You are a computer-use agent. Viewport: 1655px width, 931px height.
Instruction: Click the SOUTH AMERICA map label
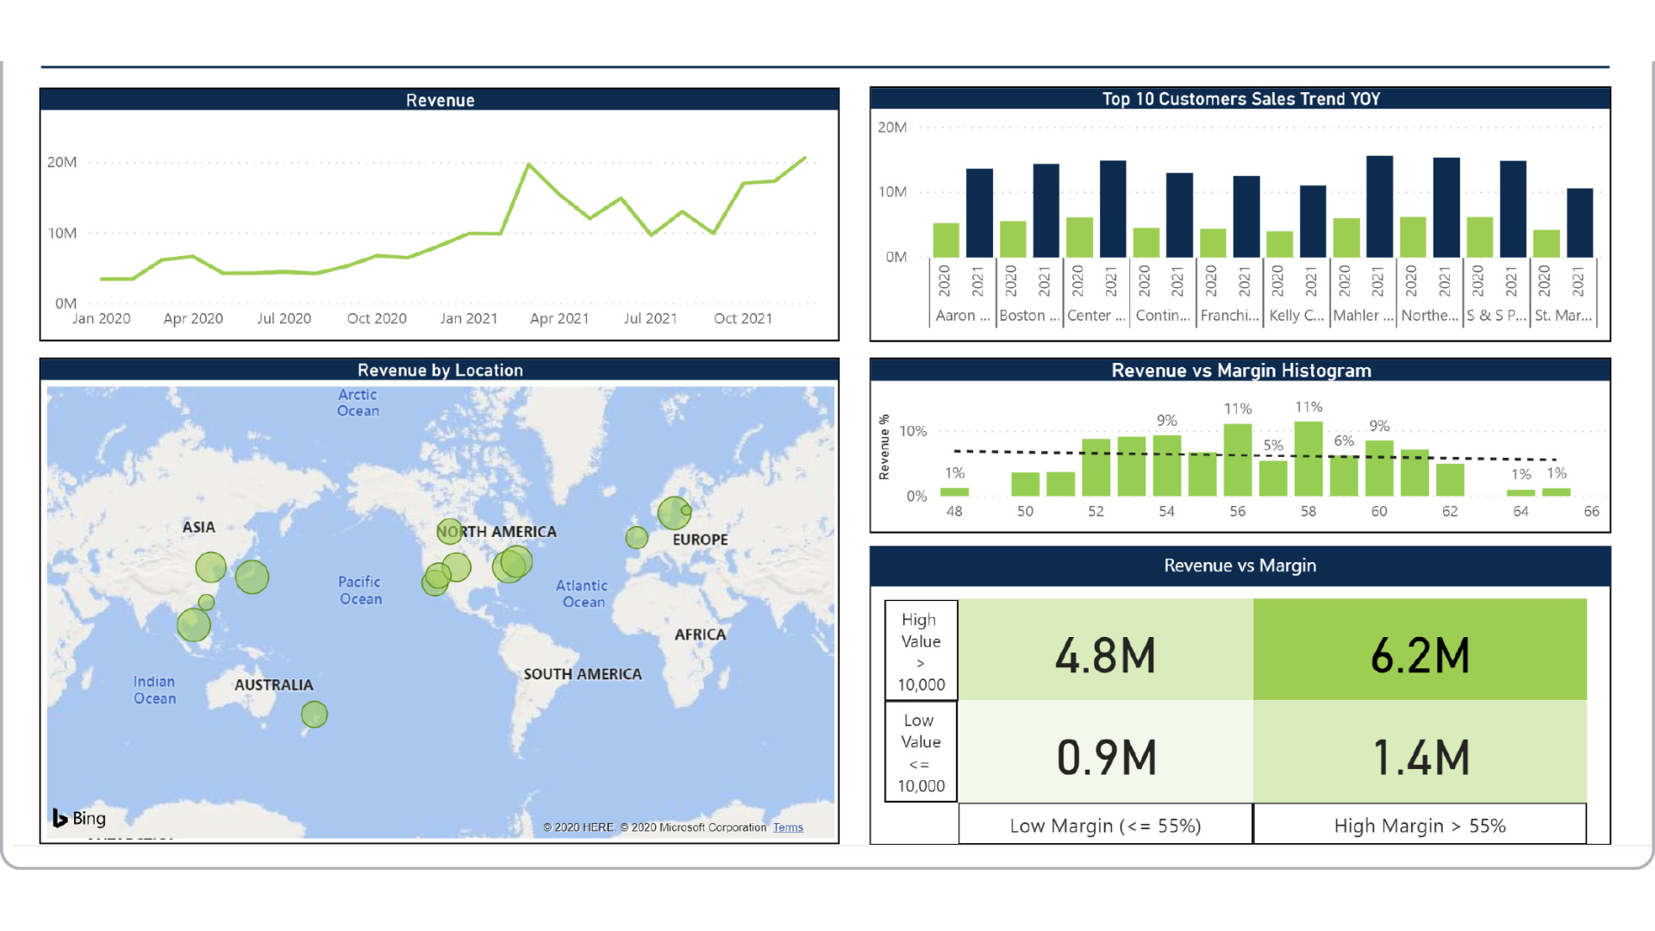(583, 674)
